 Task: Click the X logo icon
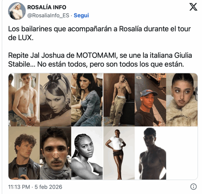tap(193, 7)
